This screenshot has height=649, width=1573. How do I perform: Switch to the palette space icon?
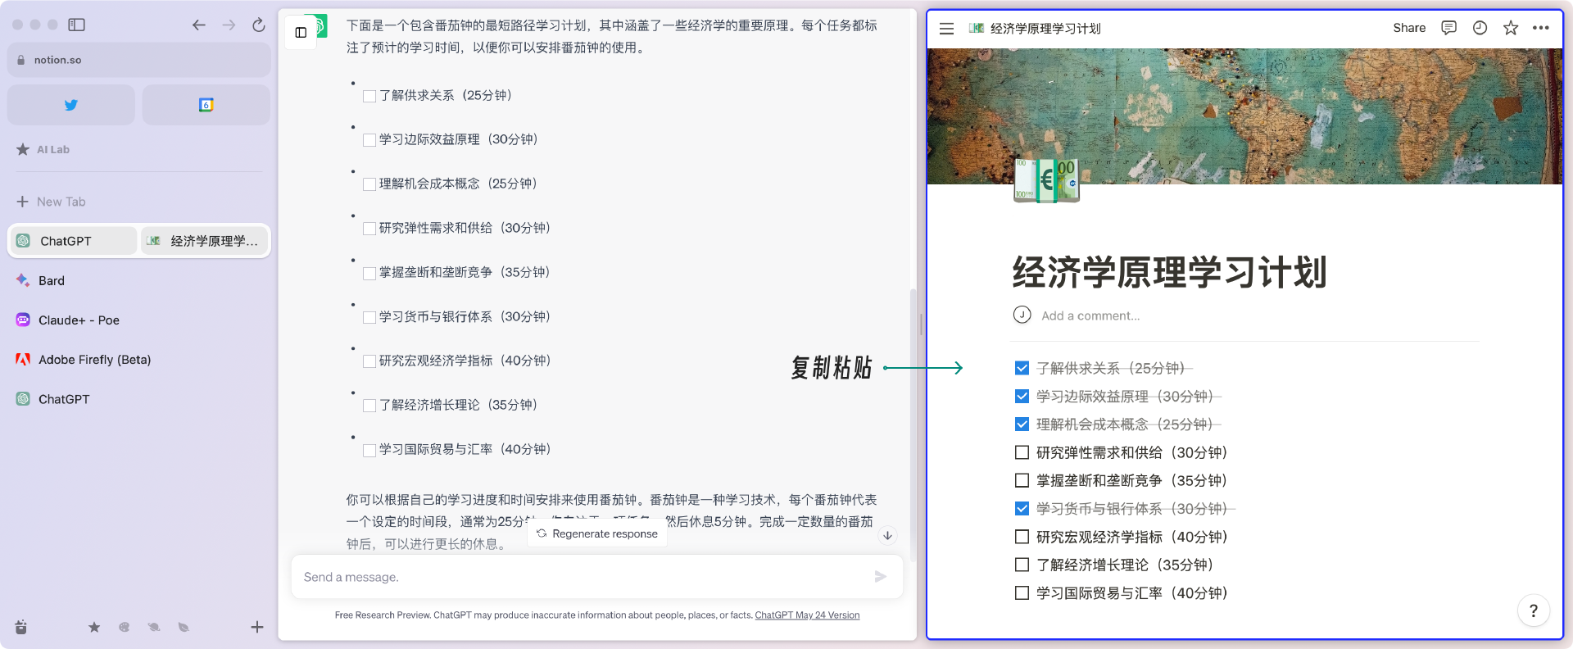124,627
